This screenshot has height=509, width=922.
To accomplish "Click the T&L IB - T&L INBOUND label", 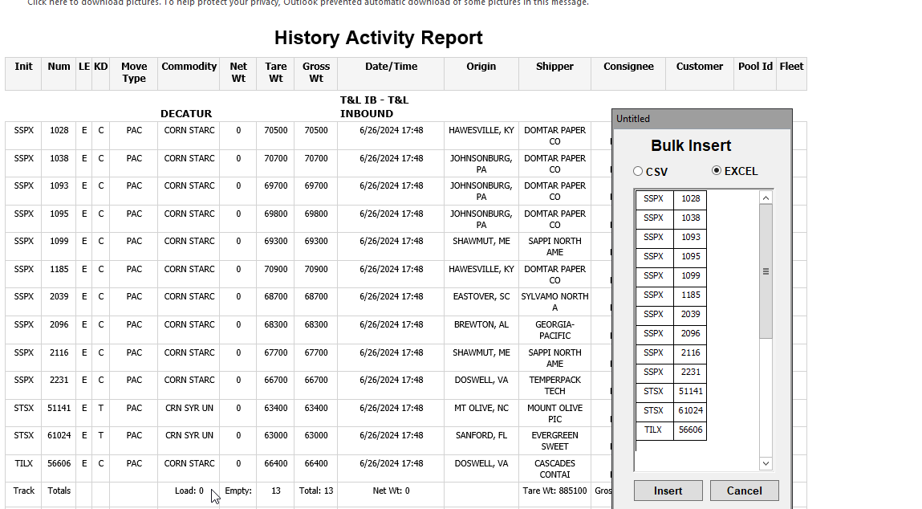I will tap(374, 107).
